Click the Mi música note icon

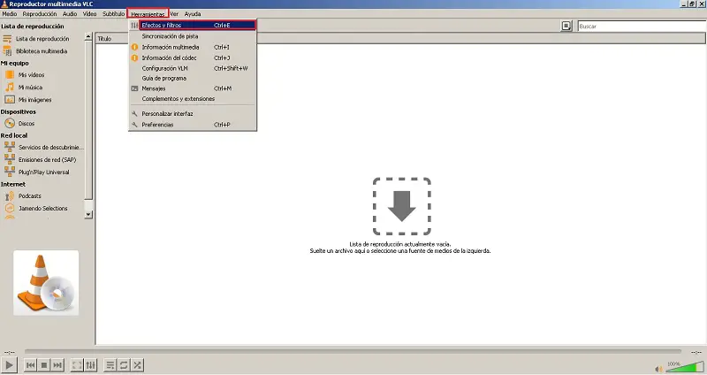[x=10, y=87]
